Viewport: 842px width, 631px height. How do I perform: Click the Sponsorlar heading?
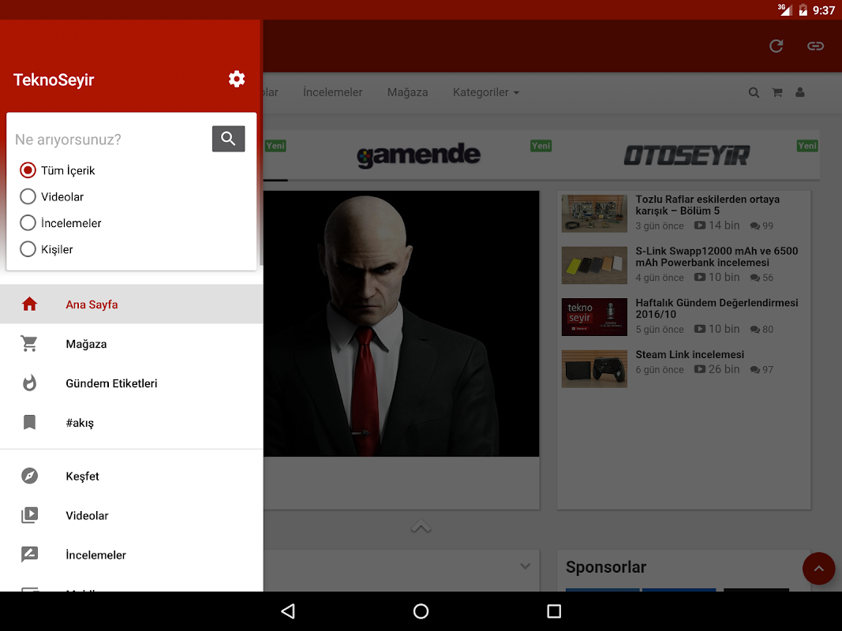point(606,566)
